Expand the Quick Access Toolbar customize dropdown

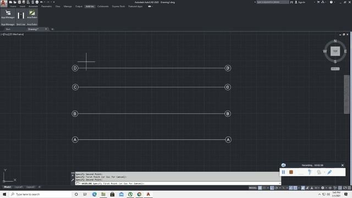tap(54, 2)
